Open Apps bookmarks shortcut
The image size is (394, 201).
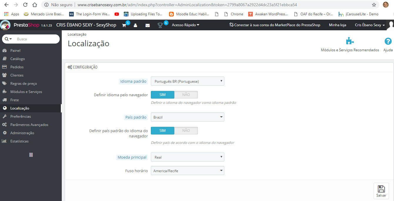[x=12, y=14]
